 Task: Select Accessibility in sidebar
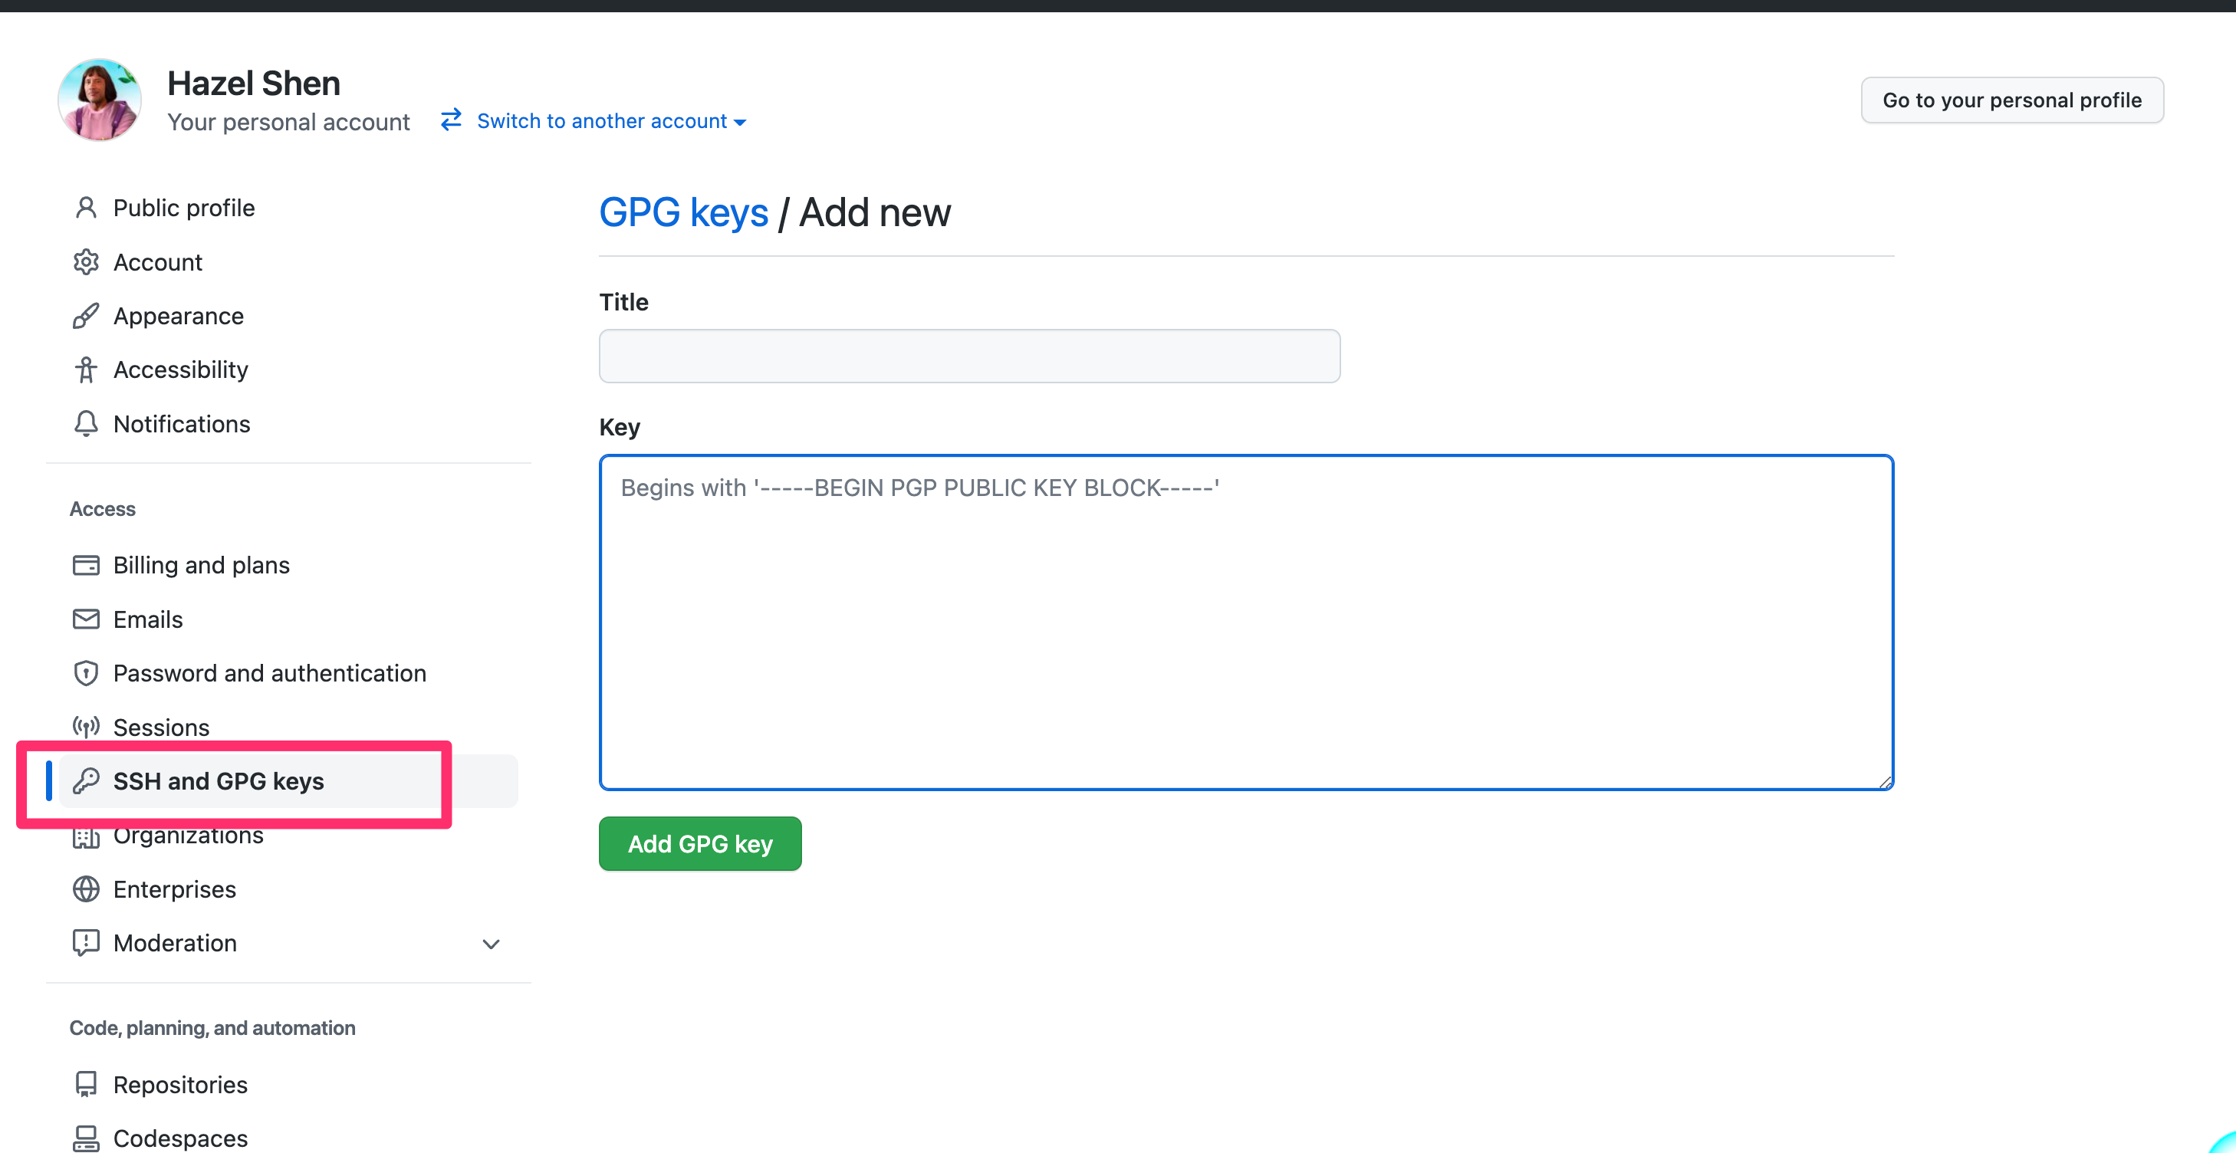point(288,370)
